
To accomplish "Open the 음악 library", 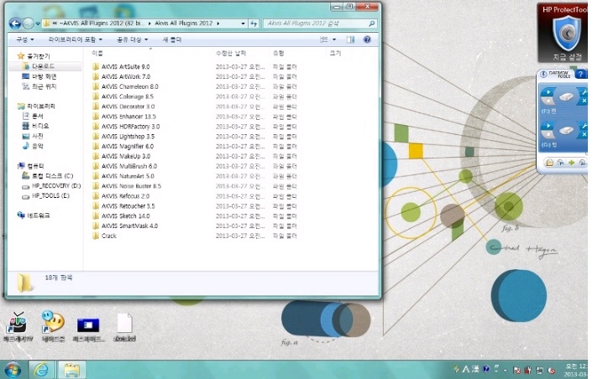I will point(33,146).
